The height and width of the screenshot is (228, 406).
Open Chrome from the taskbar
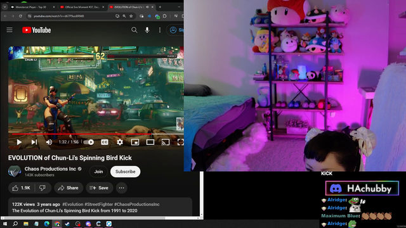coord(57,224)
